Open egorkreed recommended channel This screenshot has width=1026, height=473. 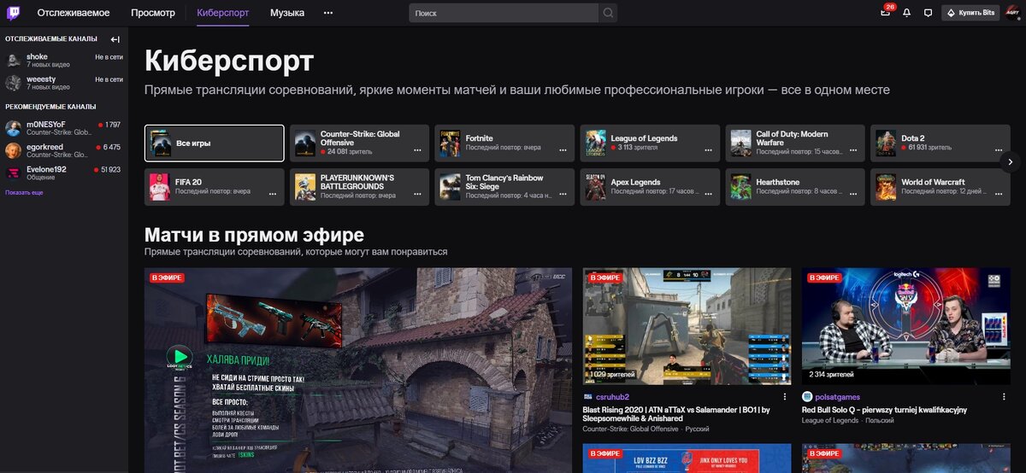[64, 150]
